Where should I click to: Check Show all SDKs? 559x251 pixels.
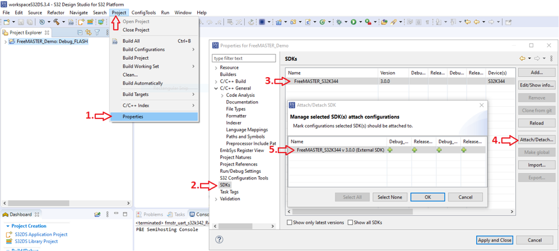350,222
